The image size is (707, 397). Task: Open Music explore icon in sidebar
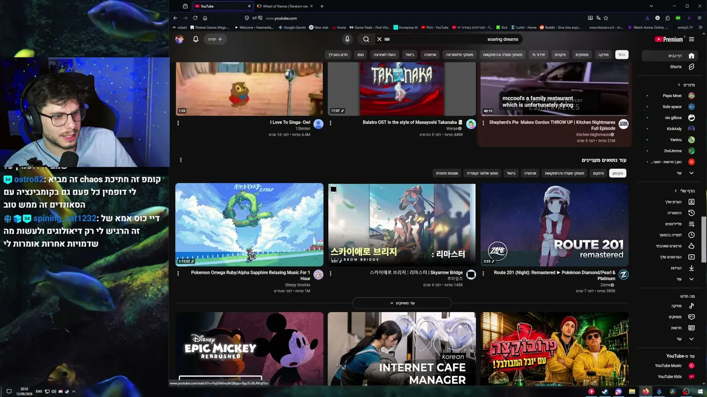(692, 305)
